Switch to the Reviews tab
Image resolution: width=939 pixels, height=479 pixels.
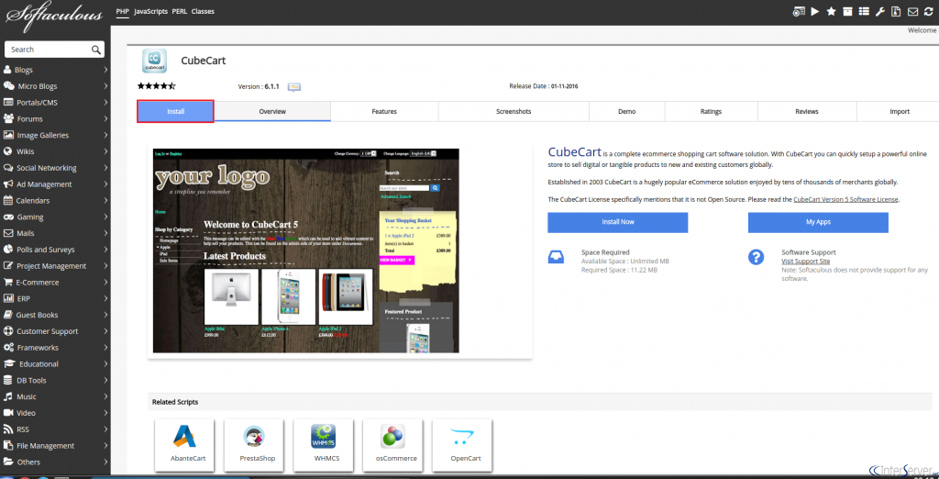(x=807, y=112)
